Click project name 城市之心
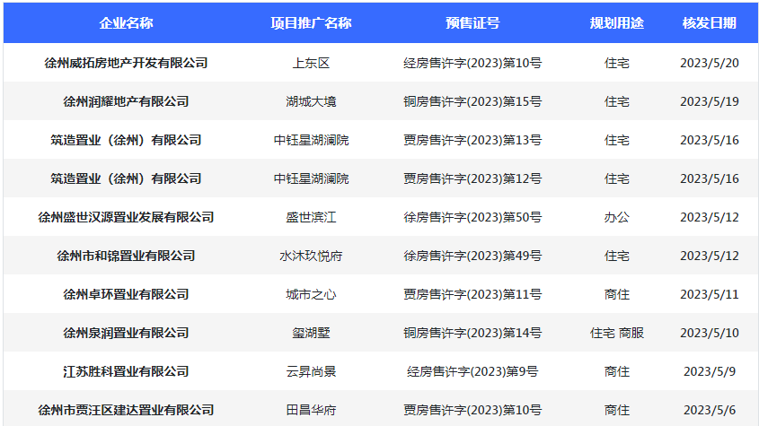The width and height of the screenshot is (759, 426). pos(311,294)
